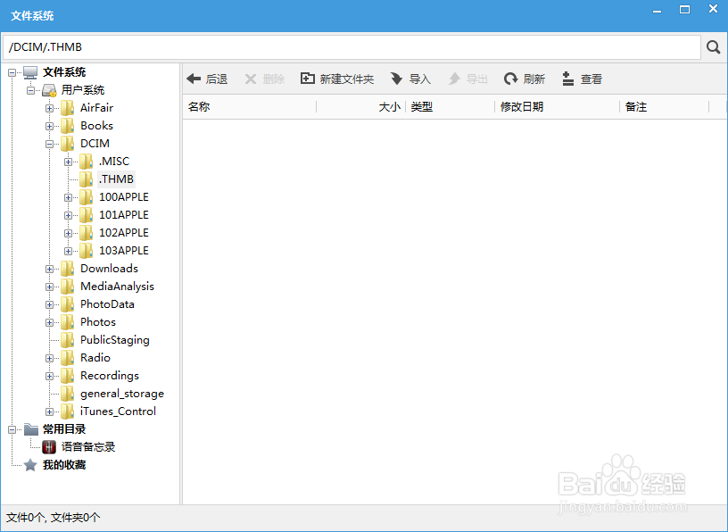Viewport: 728px width, 532px height.
Task: Select the AirFair folder icon
Action: [x=67, y=108]
